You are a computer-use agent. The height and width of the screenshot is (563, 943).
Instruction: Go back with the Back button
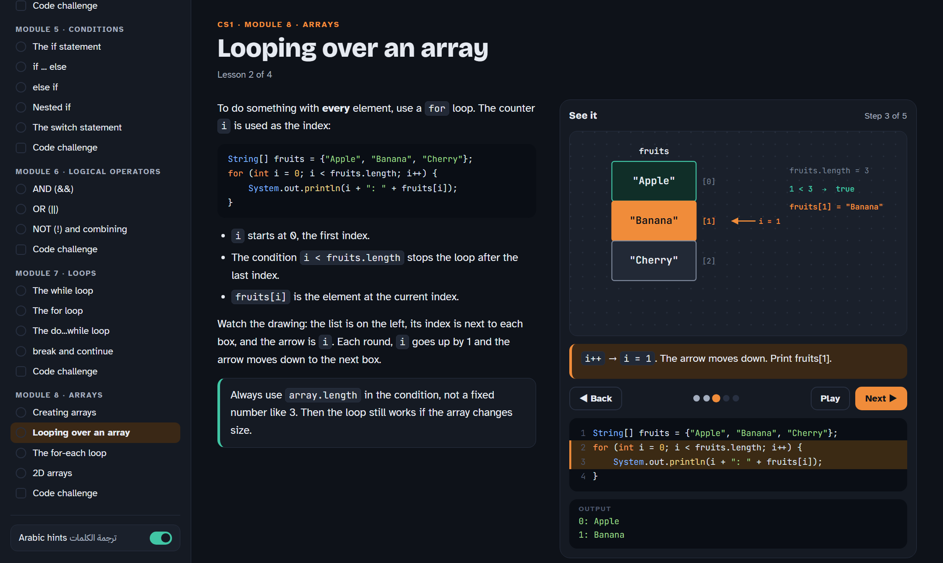tap(595, 398)
